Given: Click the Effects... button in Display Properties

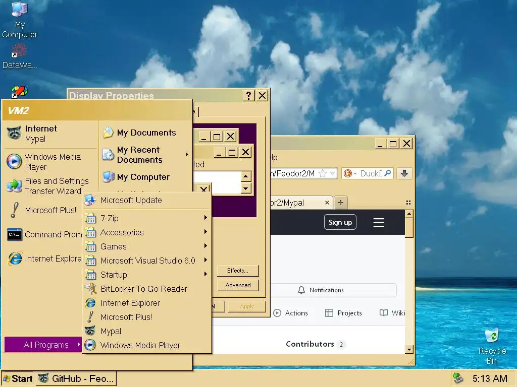Looking at the screenshot, I should coord(238,271).
